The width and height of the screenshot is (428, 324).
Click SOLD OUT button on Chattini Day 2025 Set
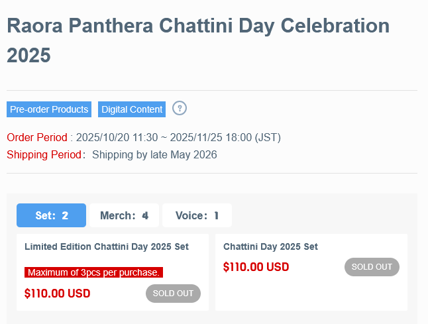pyautogui.click(x=372, y=267)
